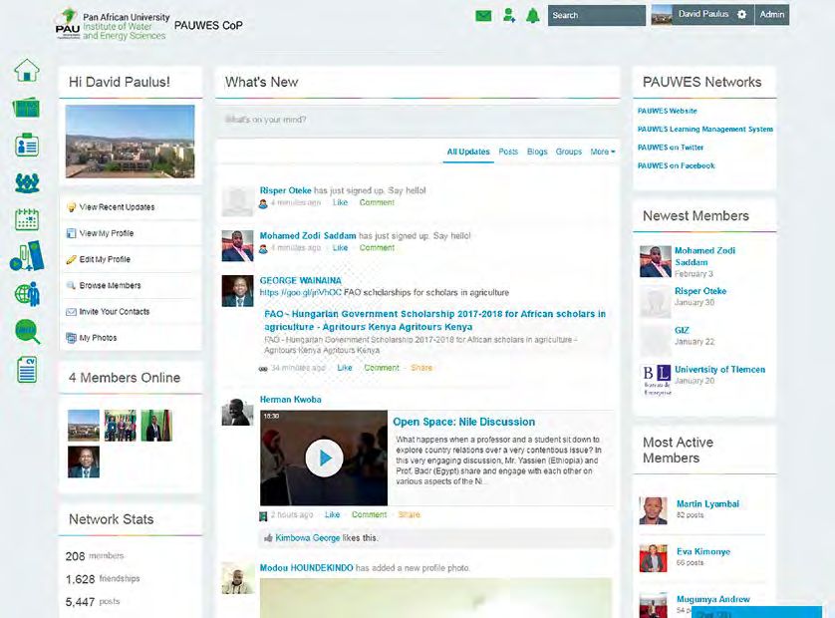Viewport: 835px width, 618px height.
Task: Expand the More dropdown in feed tabs
Action: (602, 152)
